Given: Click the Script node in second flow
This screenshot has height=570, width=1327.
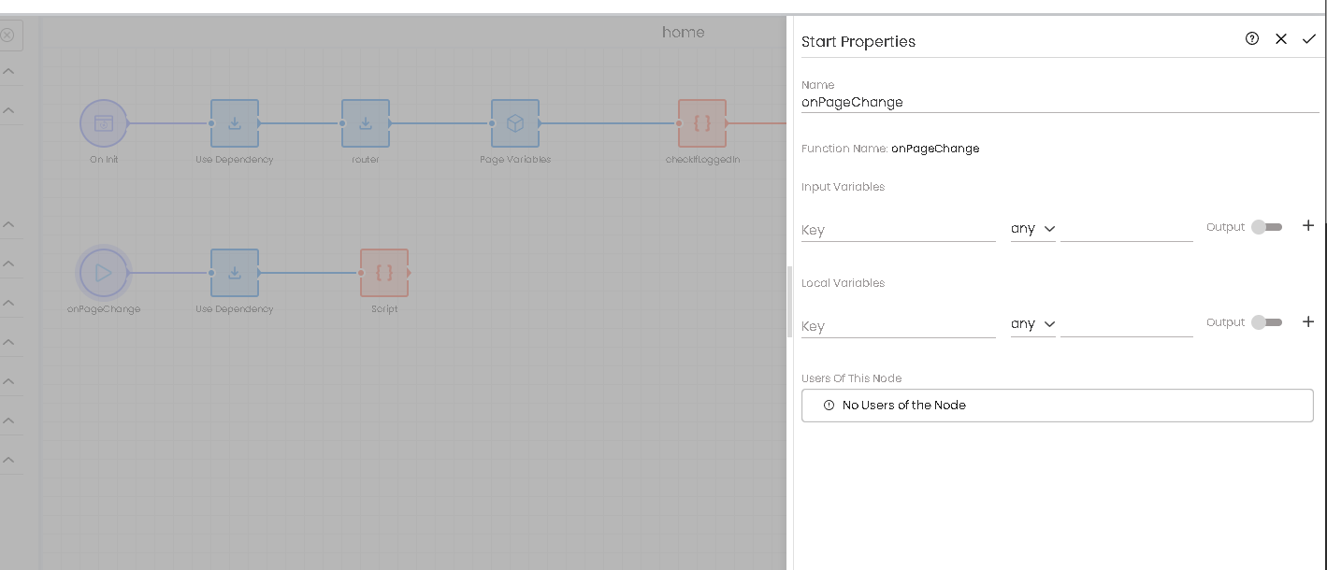Looking at the screenshot, I should (x=384, y=273).
